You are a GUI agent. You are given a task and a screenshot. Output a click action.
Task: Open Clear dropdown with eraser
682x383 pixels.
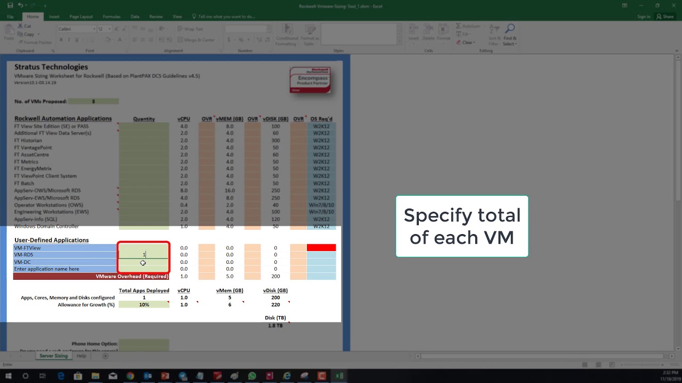pyautogui.click(x=466, y=43)
